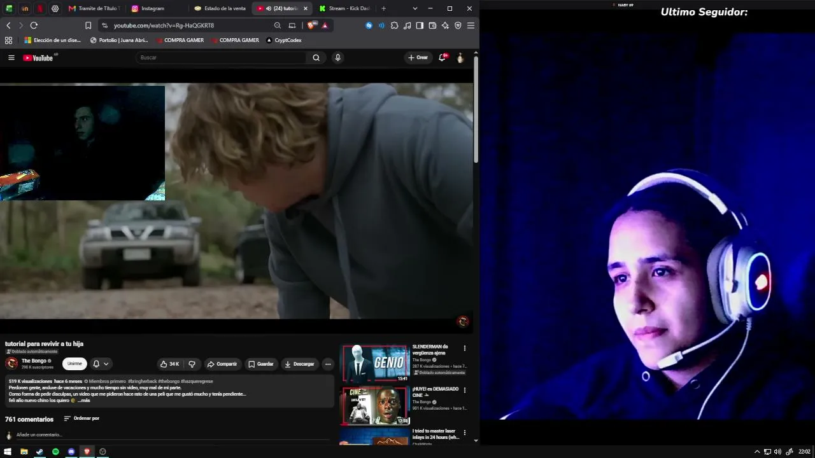Dislike the video with thumbs down

point(192,364)
